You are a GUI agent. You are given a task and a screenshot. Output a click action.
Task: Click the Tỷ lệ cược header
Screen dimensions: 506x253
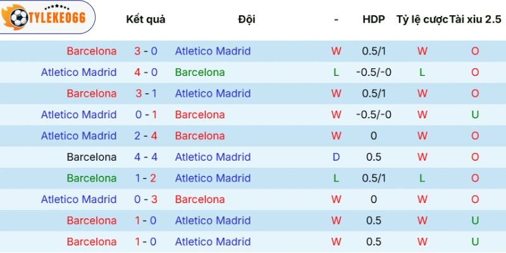(422, 19)
